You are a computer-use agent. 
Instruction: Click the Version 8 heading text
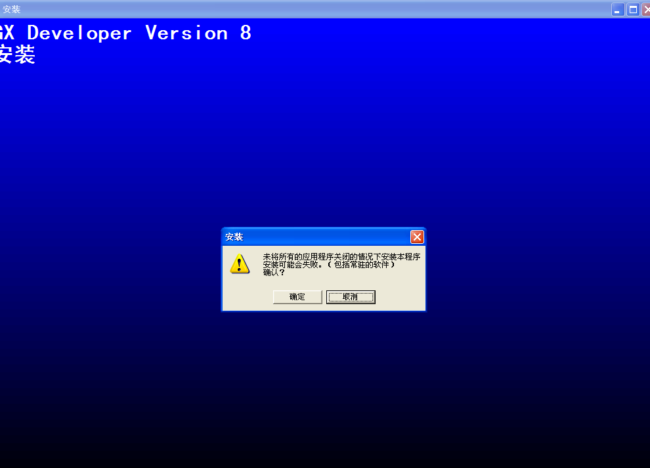point(198,33)
